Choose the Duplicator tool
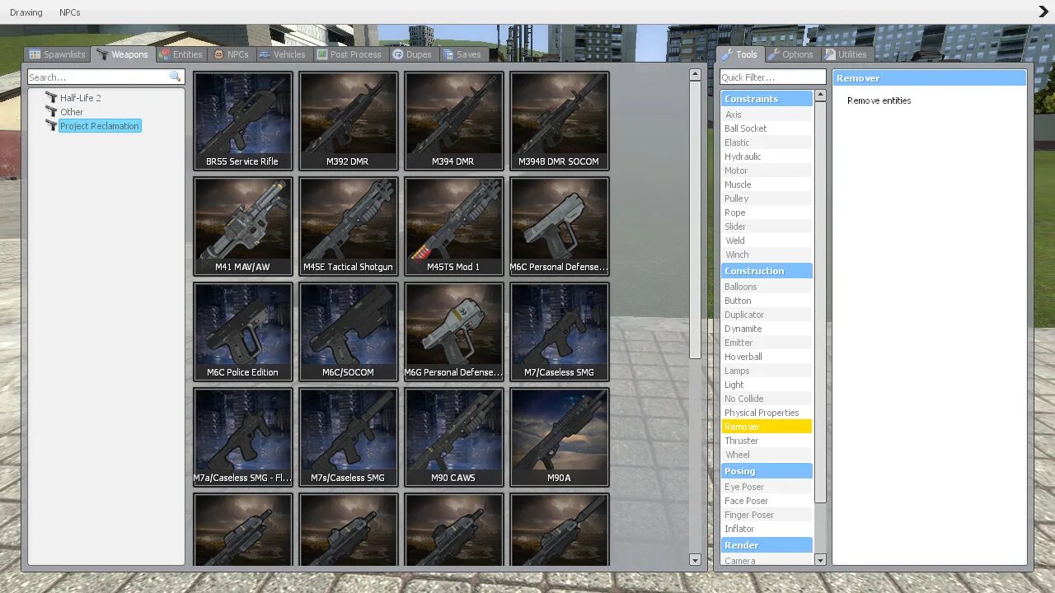 (x=767, y=315)
